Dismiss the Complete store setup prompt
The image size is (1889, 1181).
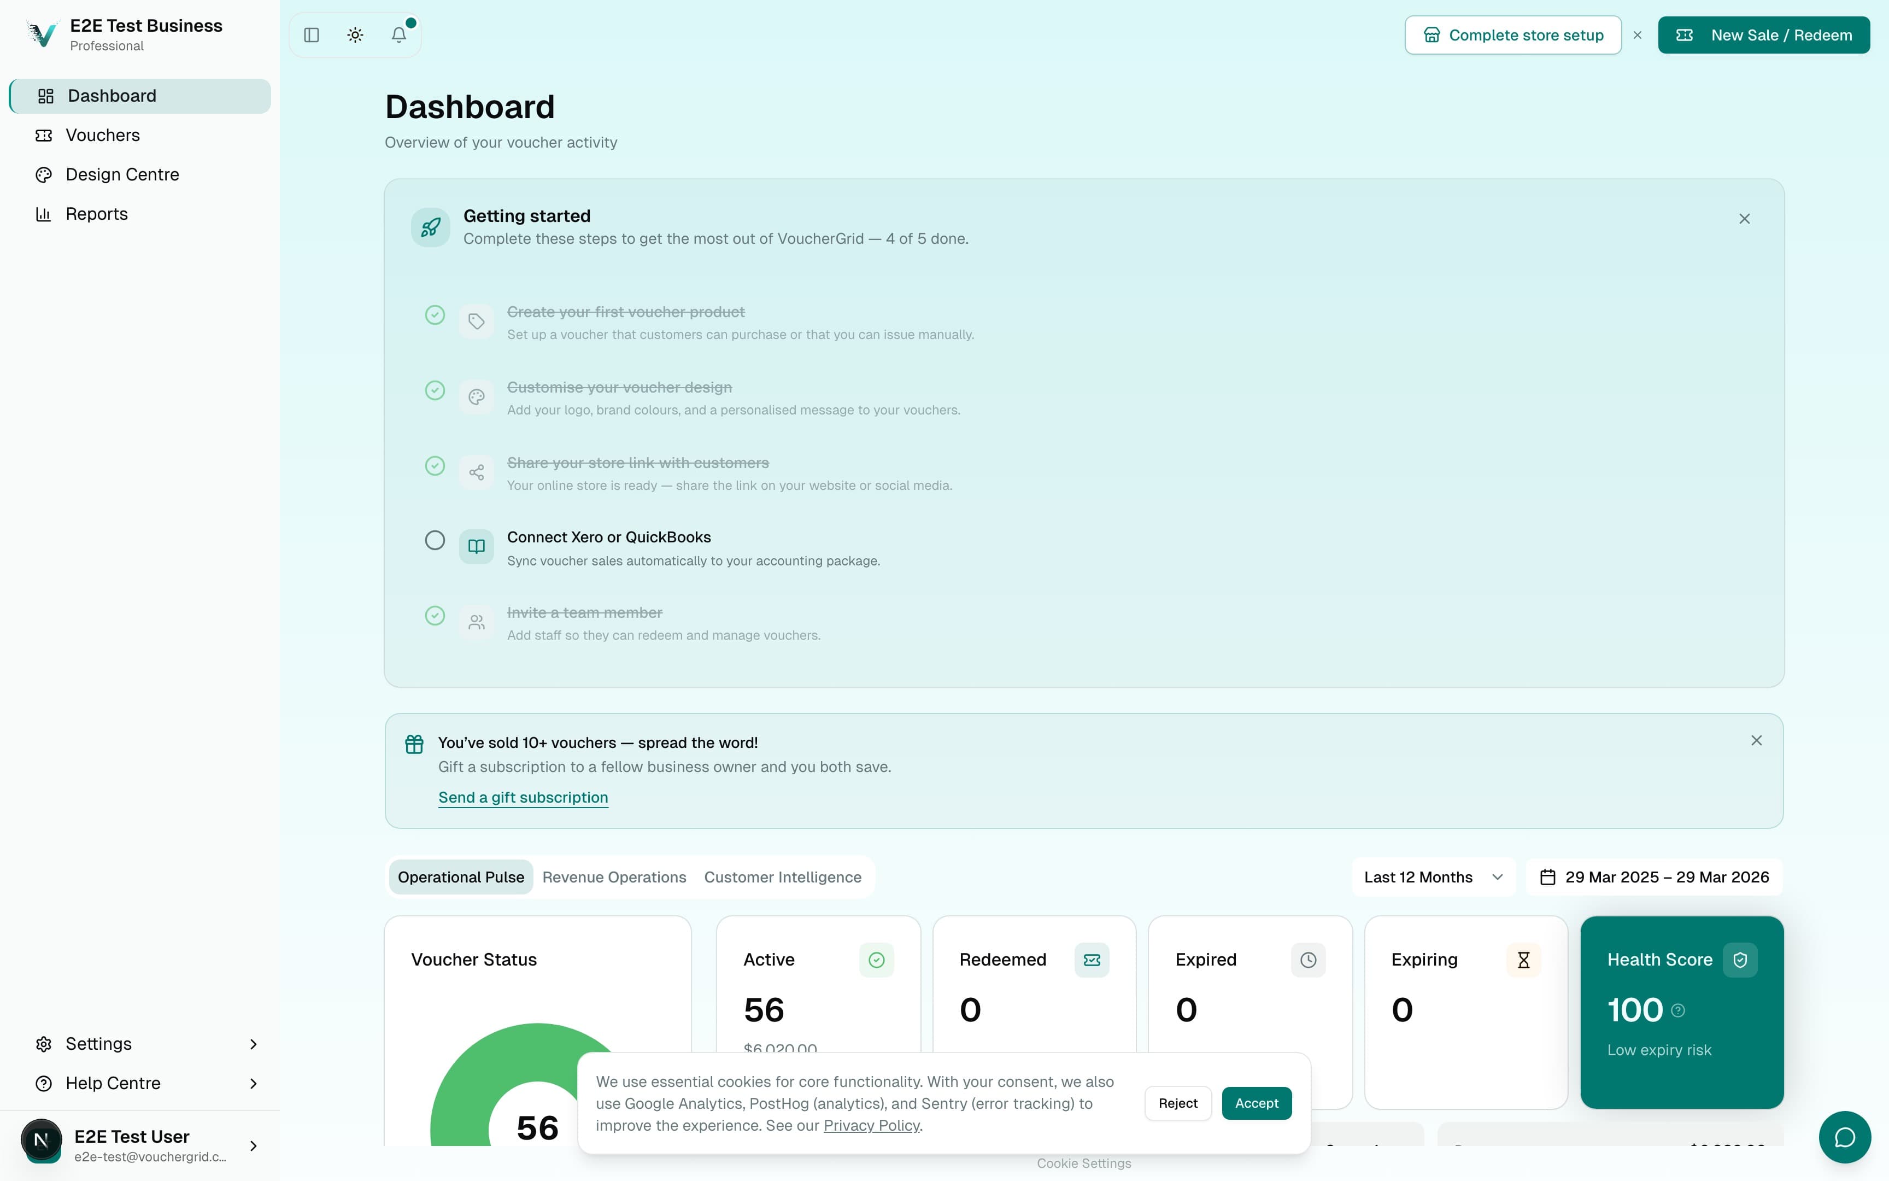[1638, 35]
